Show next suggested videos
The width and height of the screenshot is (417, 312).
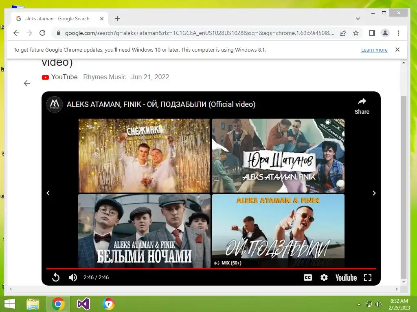[374, 193]
